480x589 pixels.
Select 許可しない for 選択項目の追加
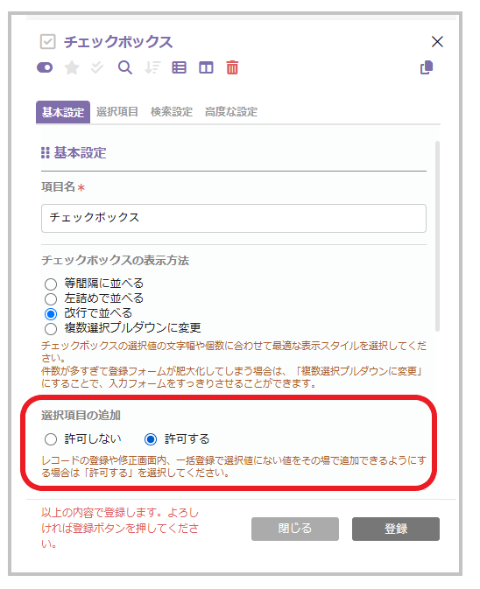click(x=51, y=439)
